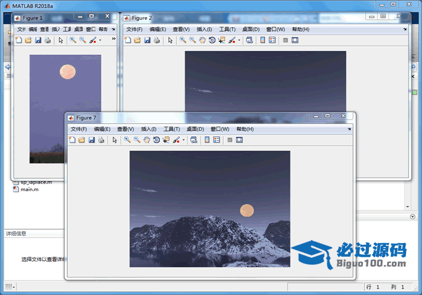Select the Pan hand tool in Figure 7
Image resolution: width=422 pixels, height=295 pixels.
click(x=146, y=140)
